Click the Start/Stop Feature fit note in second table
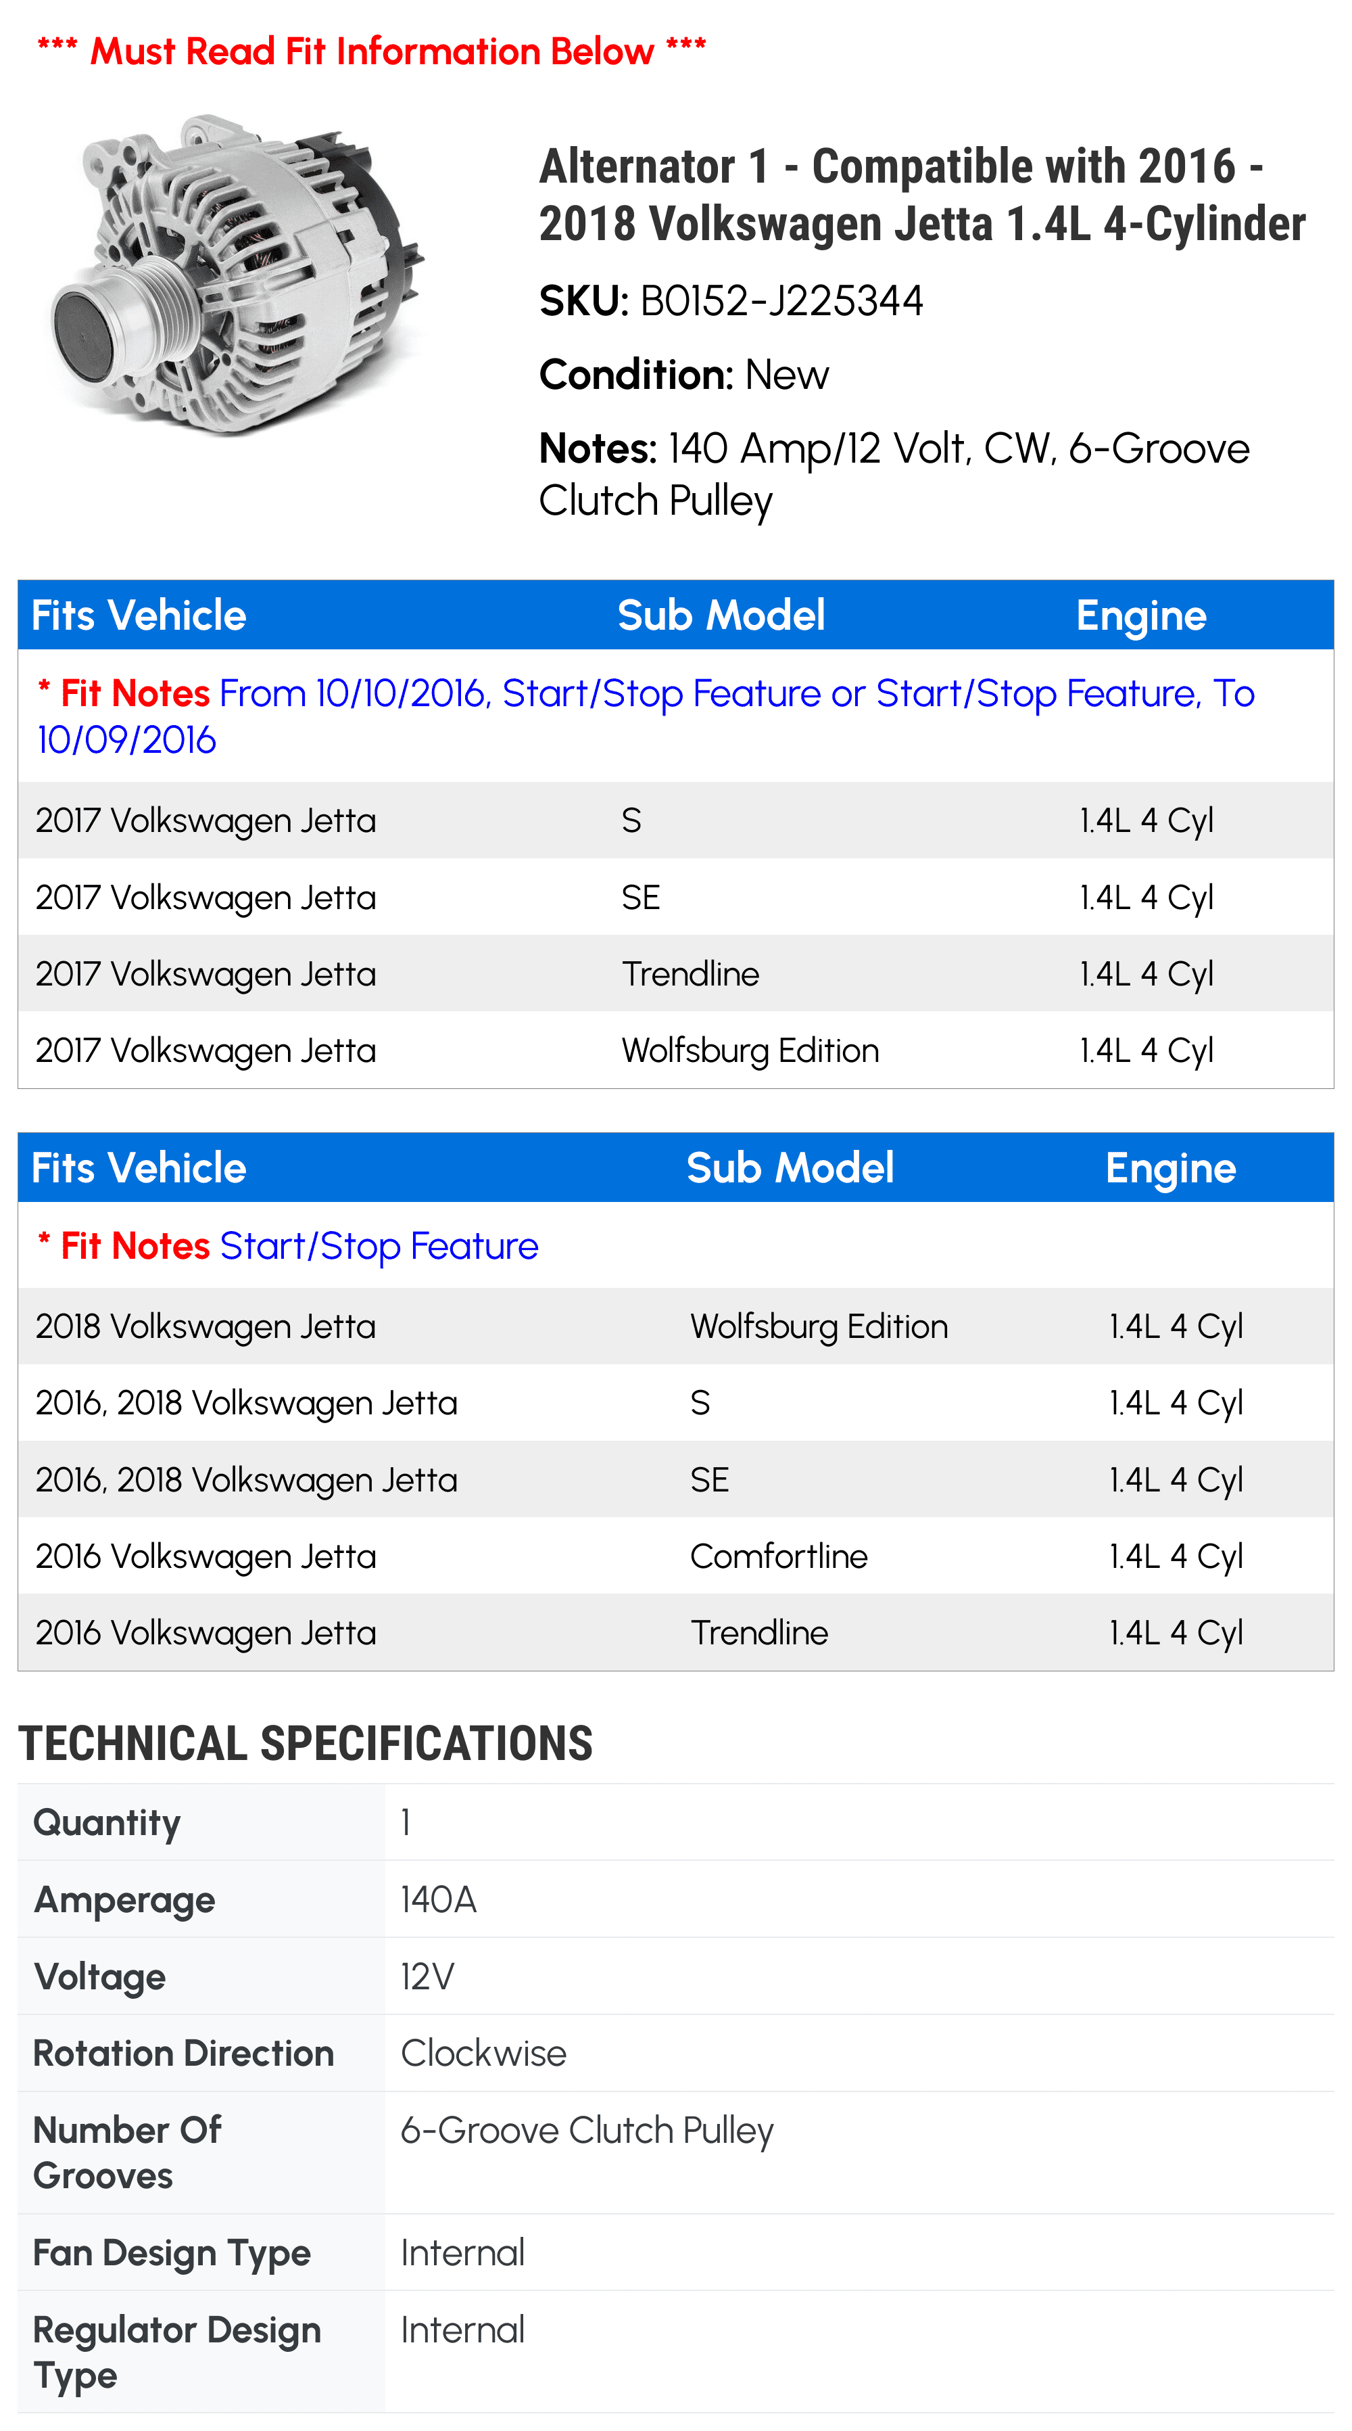This screenshot has height=2431, width=1352. click(x=379, y=1246)
